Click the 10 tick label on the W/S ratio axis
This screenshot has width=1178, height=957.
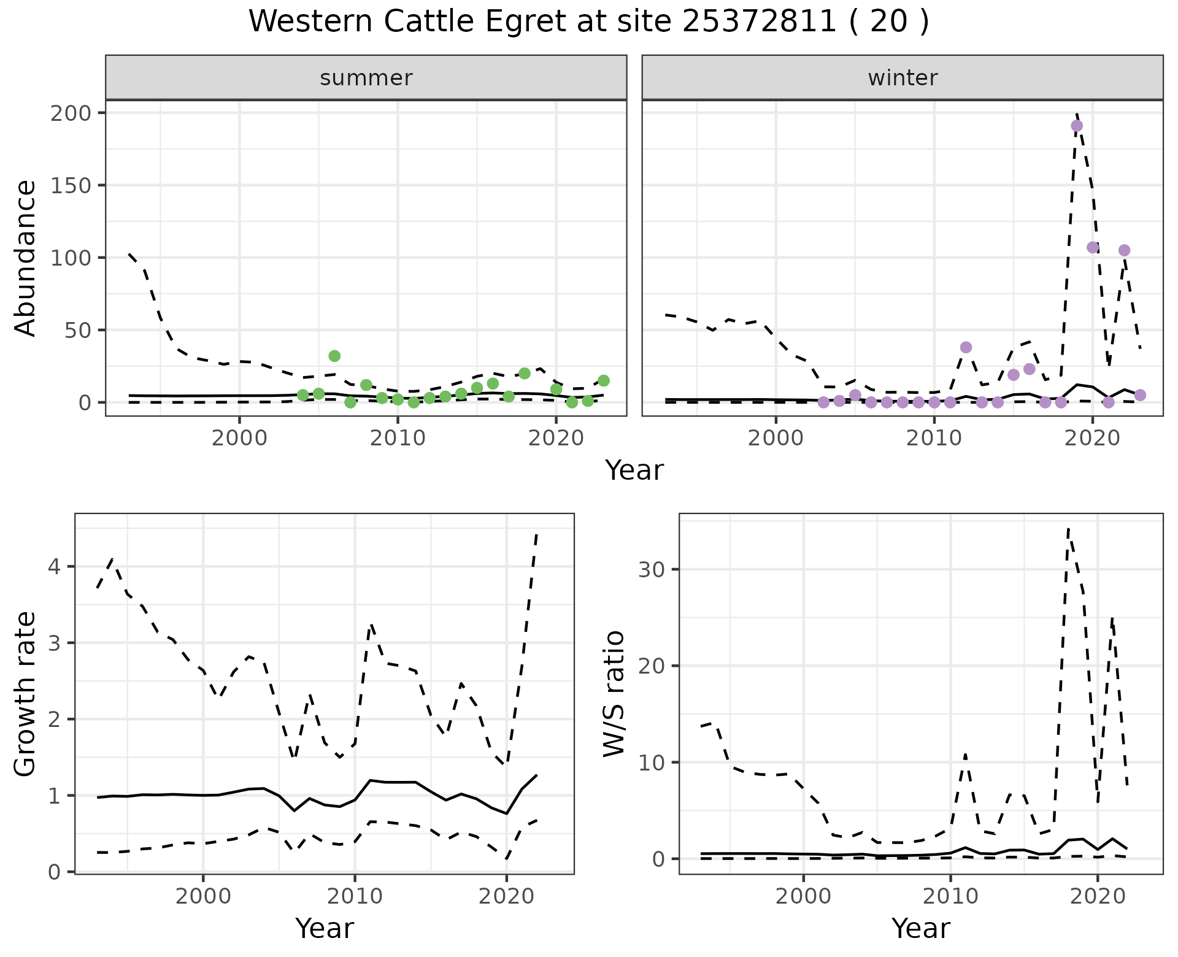tap(653, 763)
